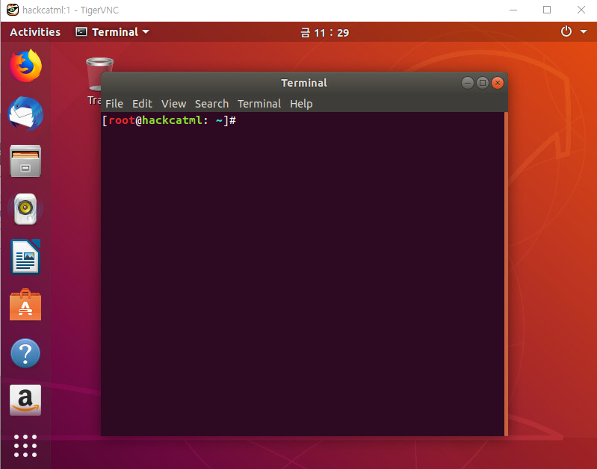Minimize the TigerVNC viewer window
Image resolution: width=597 pixels, height=469 pixels.
pos(513,10)
